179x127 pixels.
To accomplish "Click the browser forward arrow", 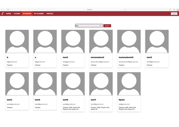I will [x=4, y=10].
